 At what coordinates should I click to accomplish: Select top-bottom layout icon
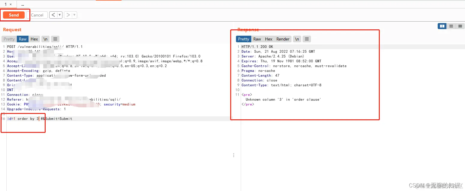point(451,26)
